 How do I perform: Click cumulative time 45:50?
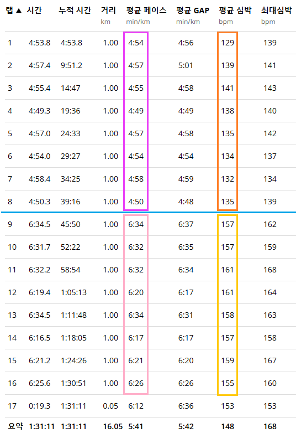(71, 224)
